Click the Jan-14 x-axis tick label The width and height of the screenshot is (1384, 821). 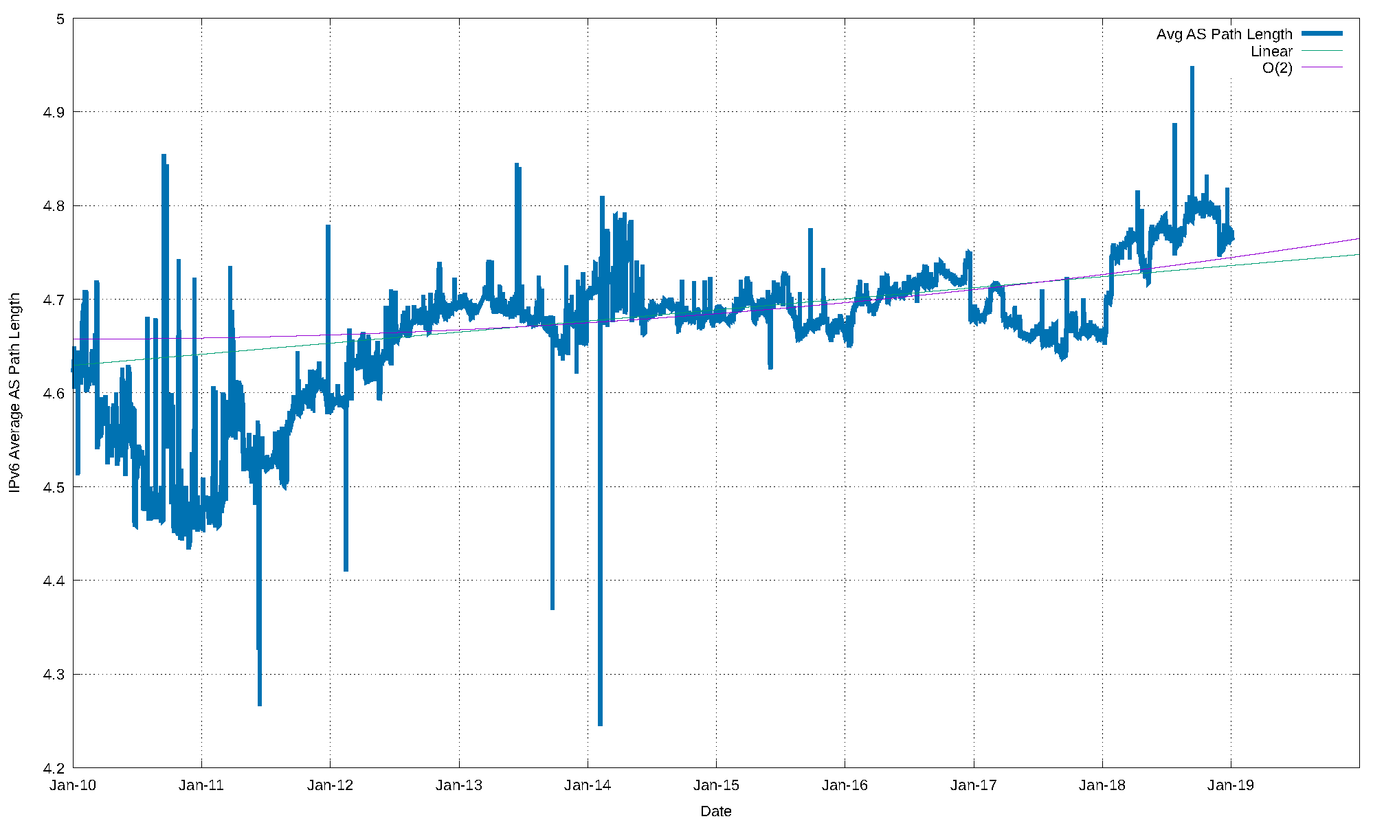point(588,785)
